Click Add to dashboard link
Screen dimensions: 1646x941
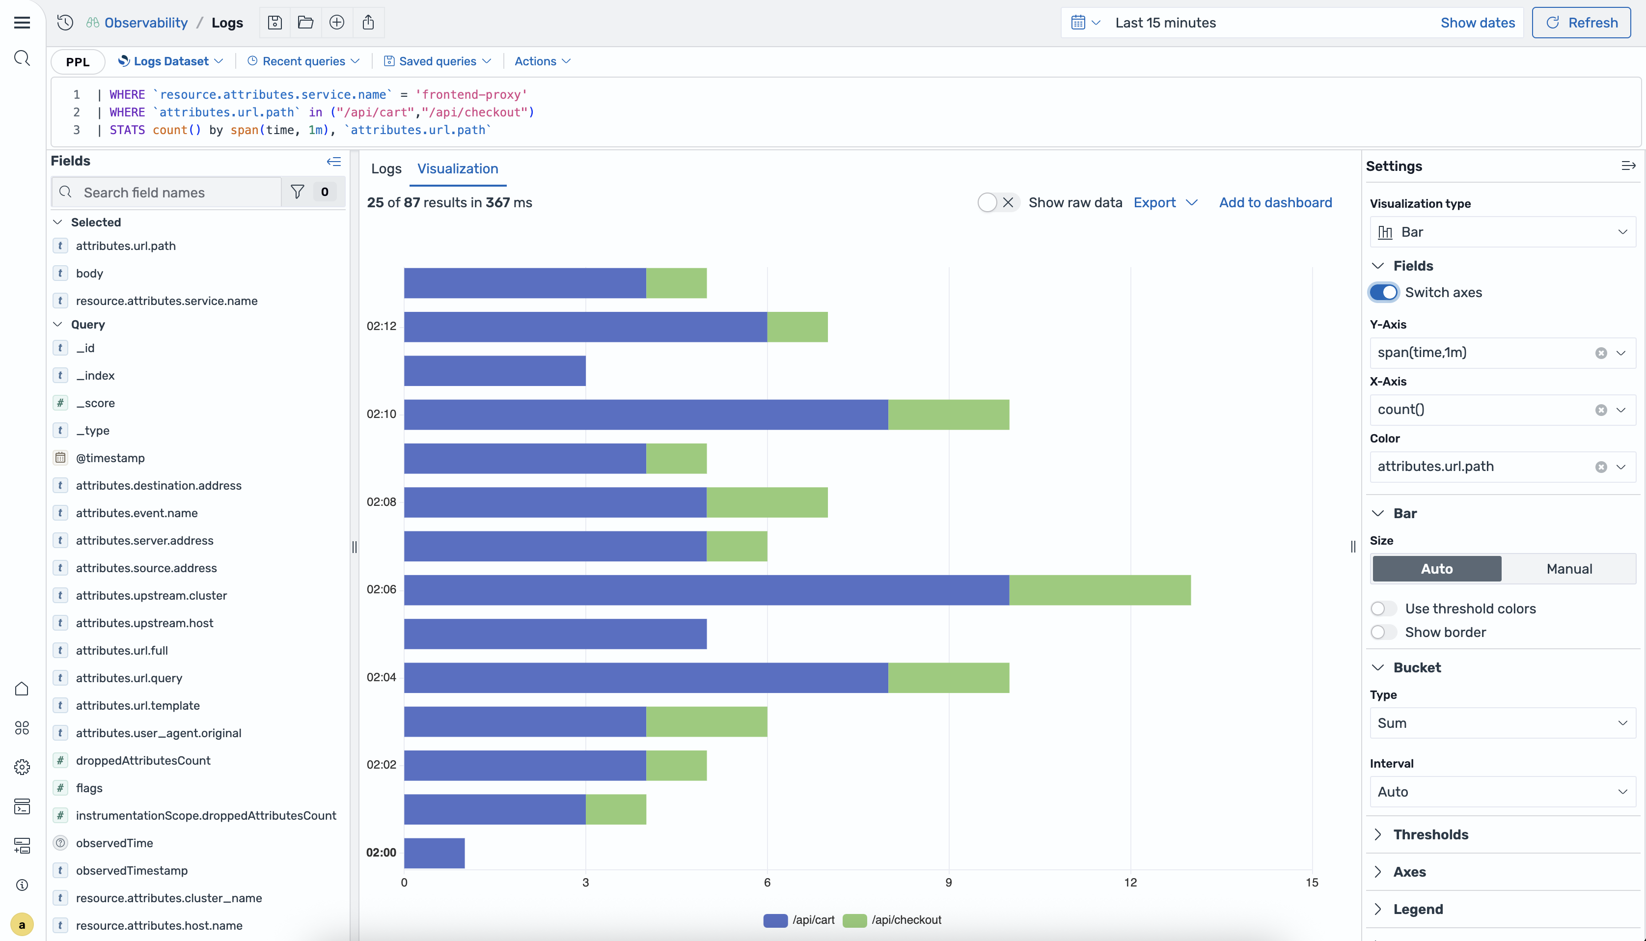coord(1275,202)
